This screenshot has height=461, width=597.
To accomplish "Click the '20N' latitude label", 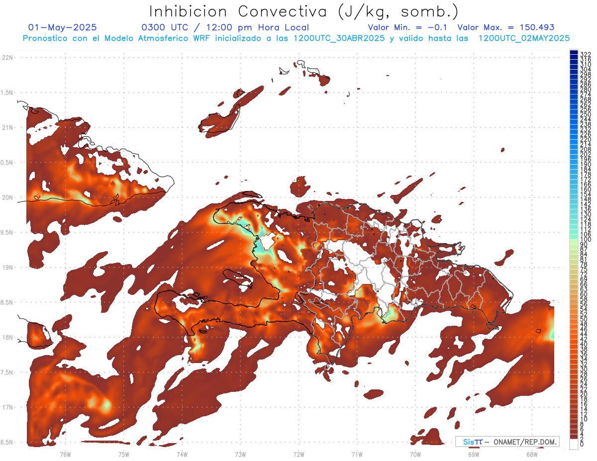I will pyautogui.click(x=8, y=197).
